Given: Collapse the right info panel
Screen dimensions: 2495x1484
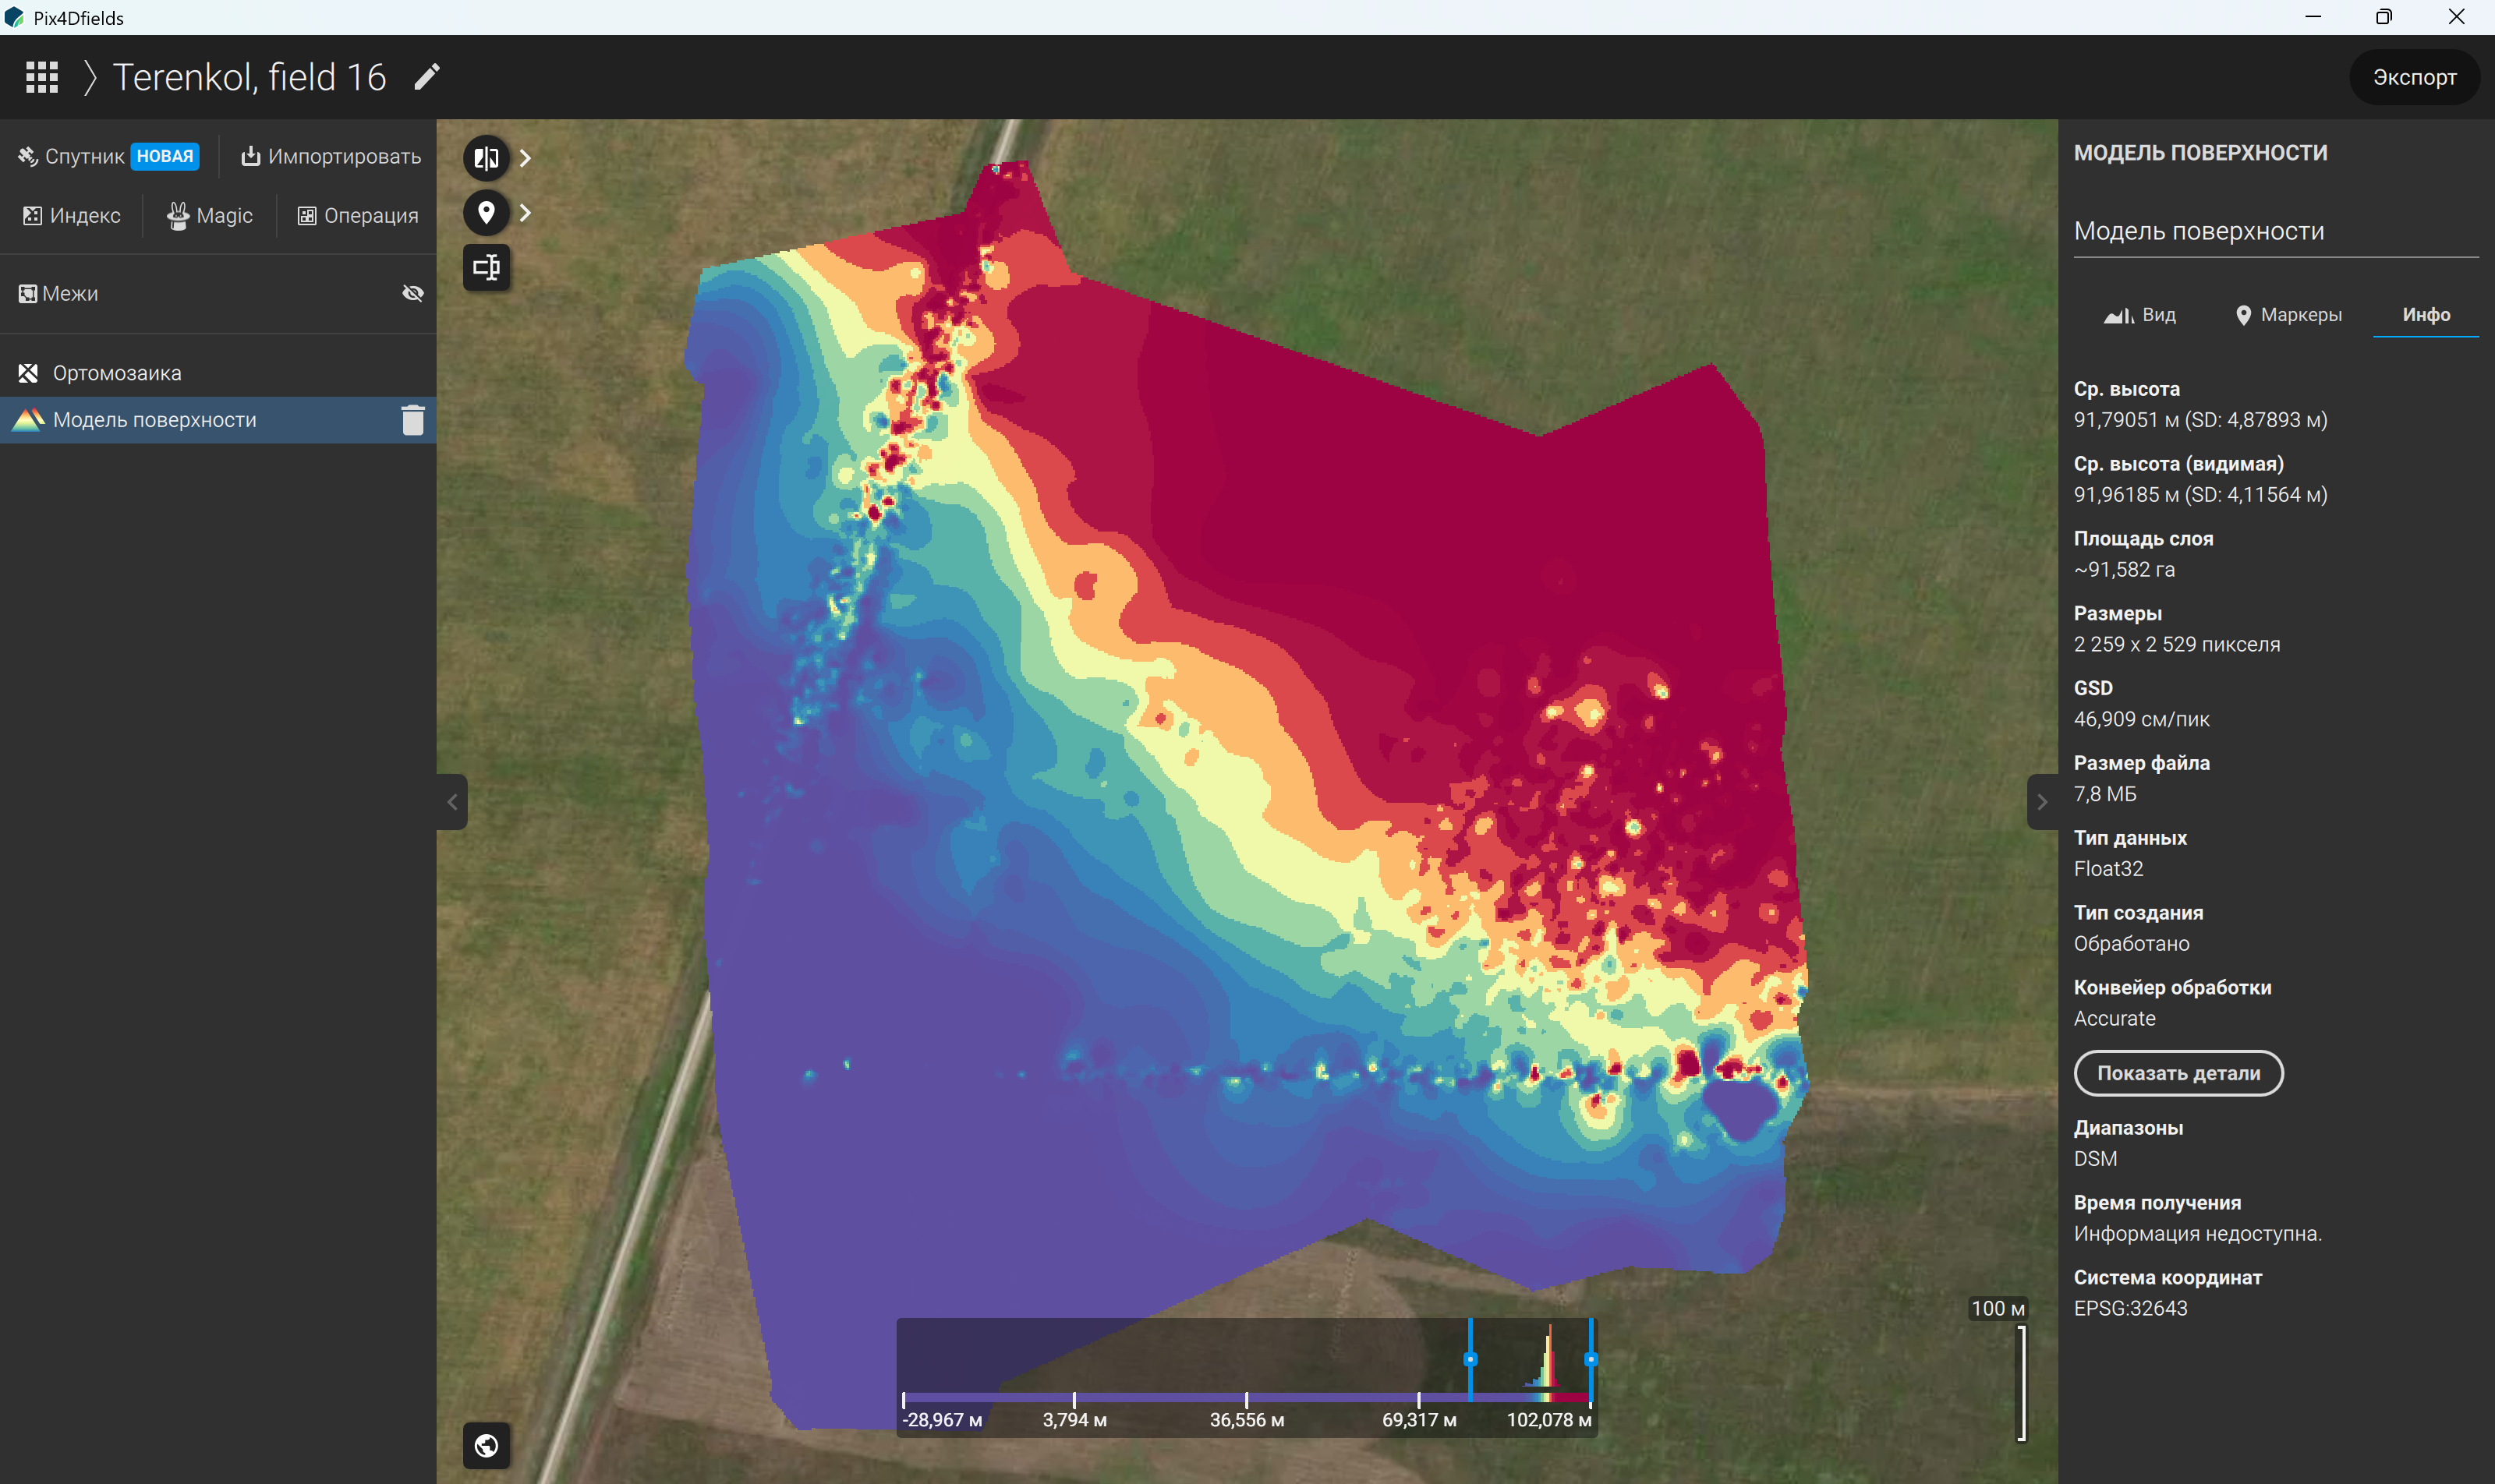Looking at the screenshot, I should click(2042, 802).
